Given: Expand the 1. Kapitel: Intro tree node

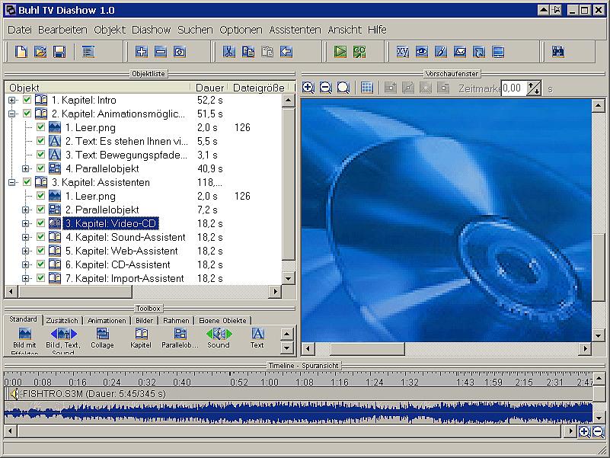Looking at the screenshot, I should pos(12,101).
